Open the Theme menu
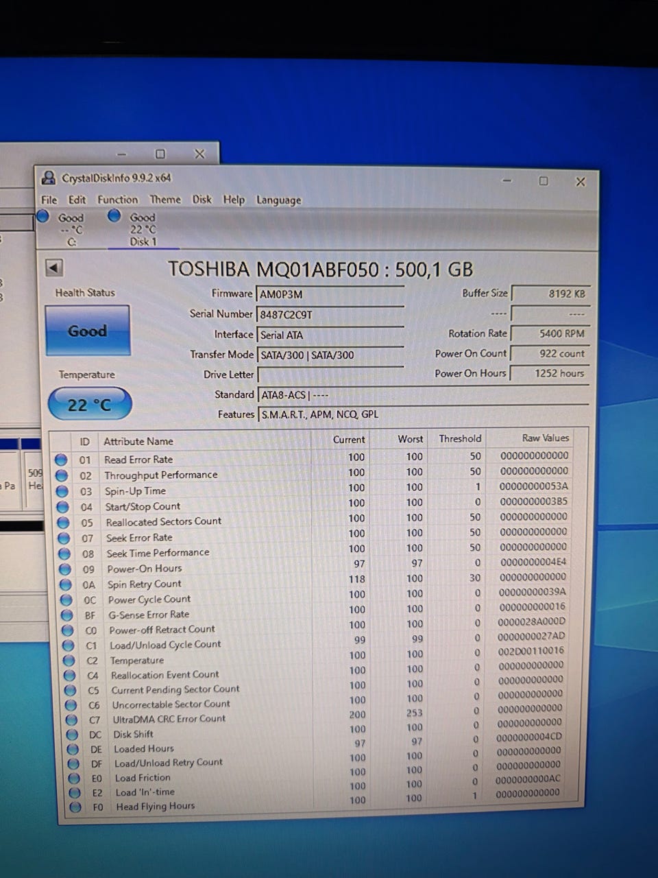658x878 pixels. [165, 200]
